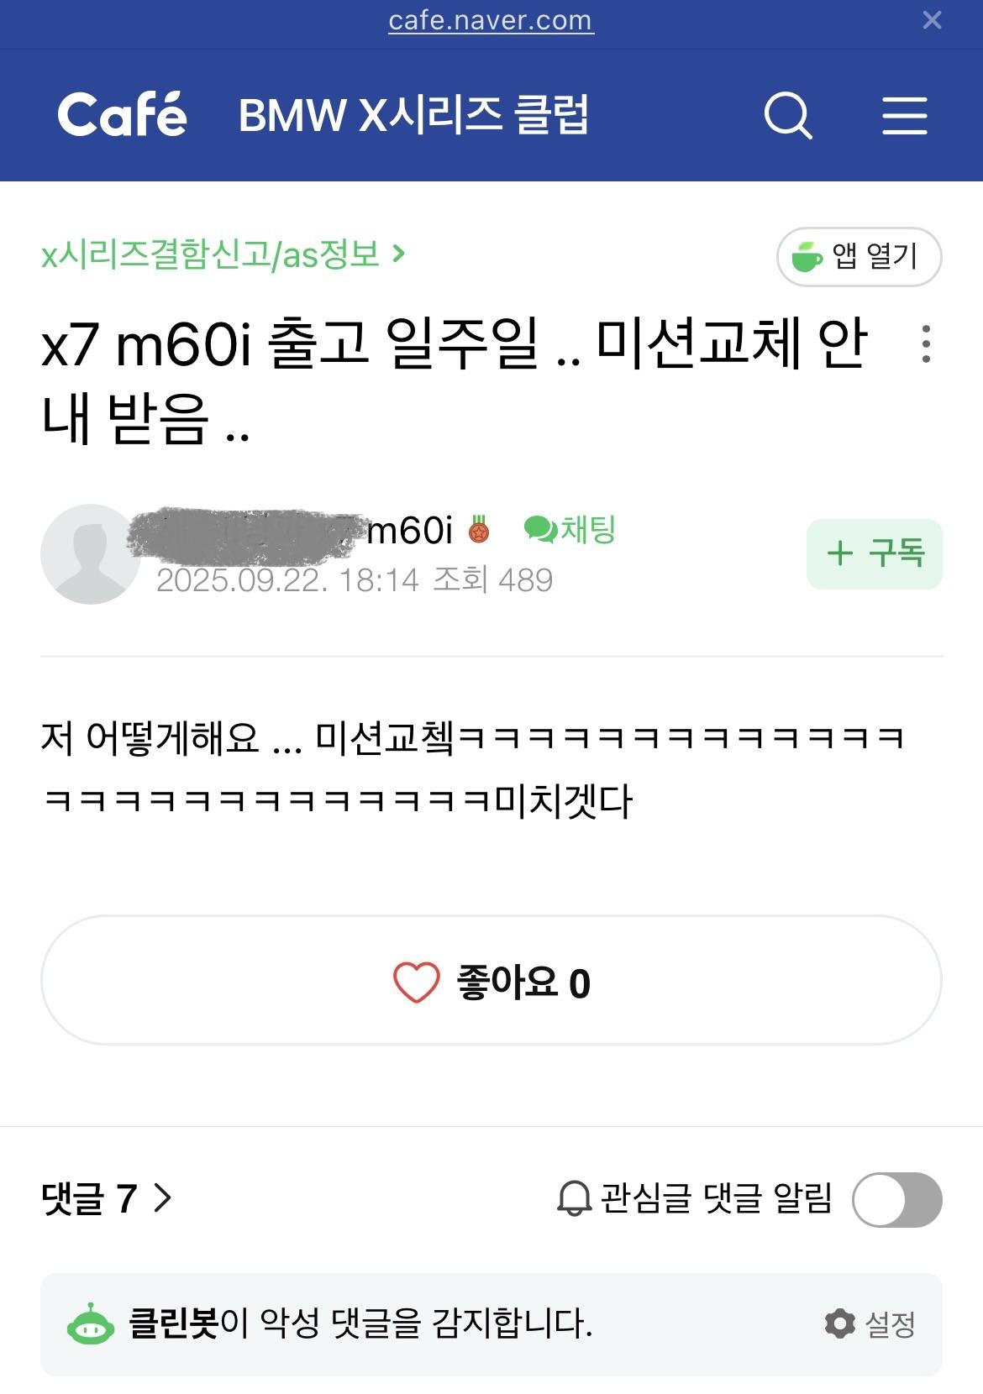Viewport: 983px width, 1394px height.
Task: Click the 클린봇 robot icon
Action: click(90, 1324)
